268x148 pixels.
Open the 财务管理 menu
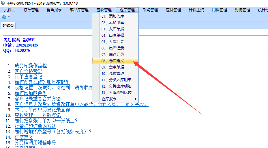click(242, 10)
